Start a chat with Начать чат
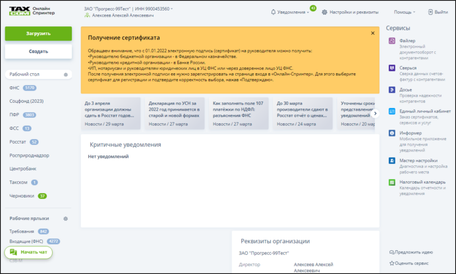456x274 pixels. (28, 252)
